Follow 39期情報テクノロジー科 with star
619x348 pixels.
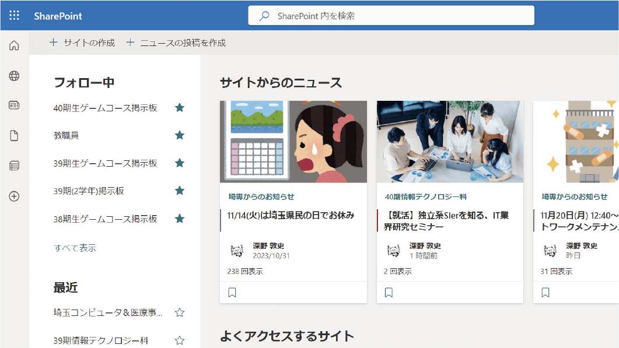[x=180, y=340]
